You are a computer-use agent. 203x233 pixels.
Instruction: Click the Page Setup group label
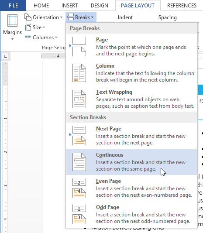pyautogui.click(x=54, y=48)
